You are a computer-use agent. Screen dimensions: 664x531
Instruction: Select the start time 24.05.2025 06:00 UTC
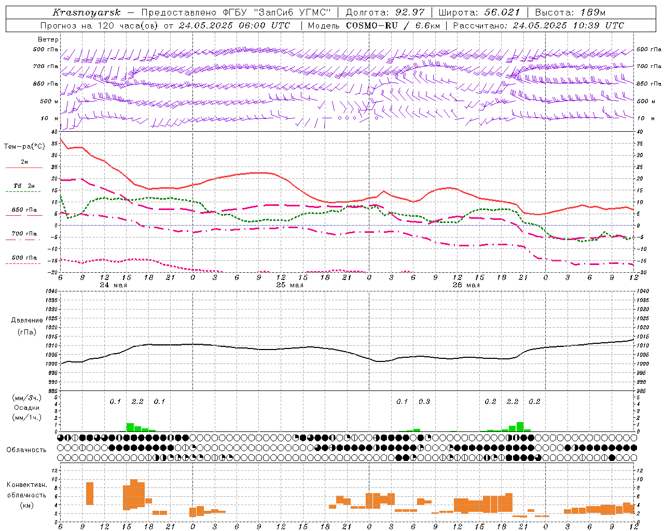click(234, 25)
